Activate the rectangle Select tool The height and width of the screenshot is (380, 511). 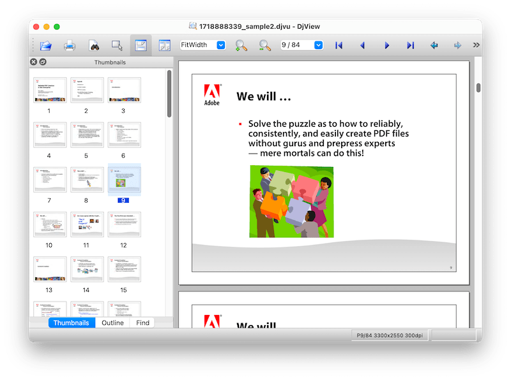[x=117, y=45]
